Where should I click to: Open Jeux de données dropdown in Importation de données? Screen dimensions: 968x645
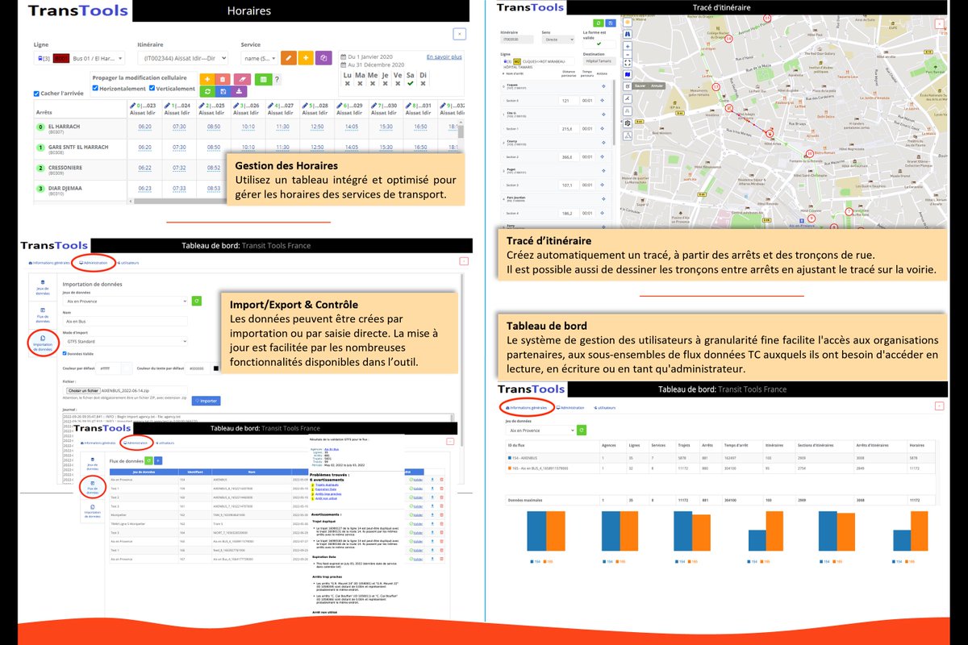[125, 301]
